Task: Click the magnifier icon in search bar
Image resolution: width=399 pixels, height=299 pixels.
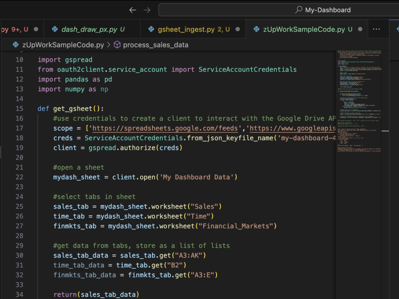Action: click(299, 10)
